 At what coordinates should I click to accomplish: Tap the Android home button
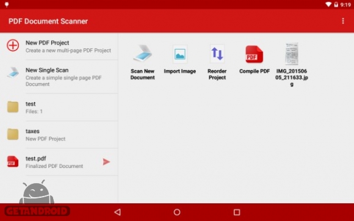(177, 212)
